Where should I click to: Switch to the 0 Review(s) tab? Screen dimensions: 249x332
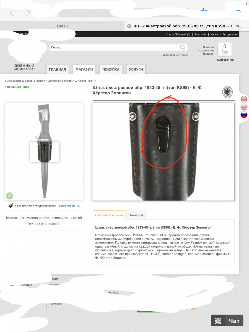[135, 215]
